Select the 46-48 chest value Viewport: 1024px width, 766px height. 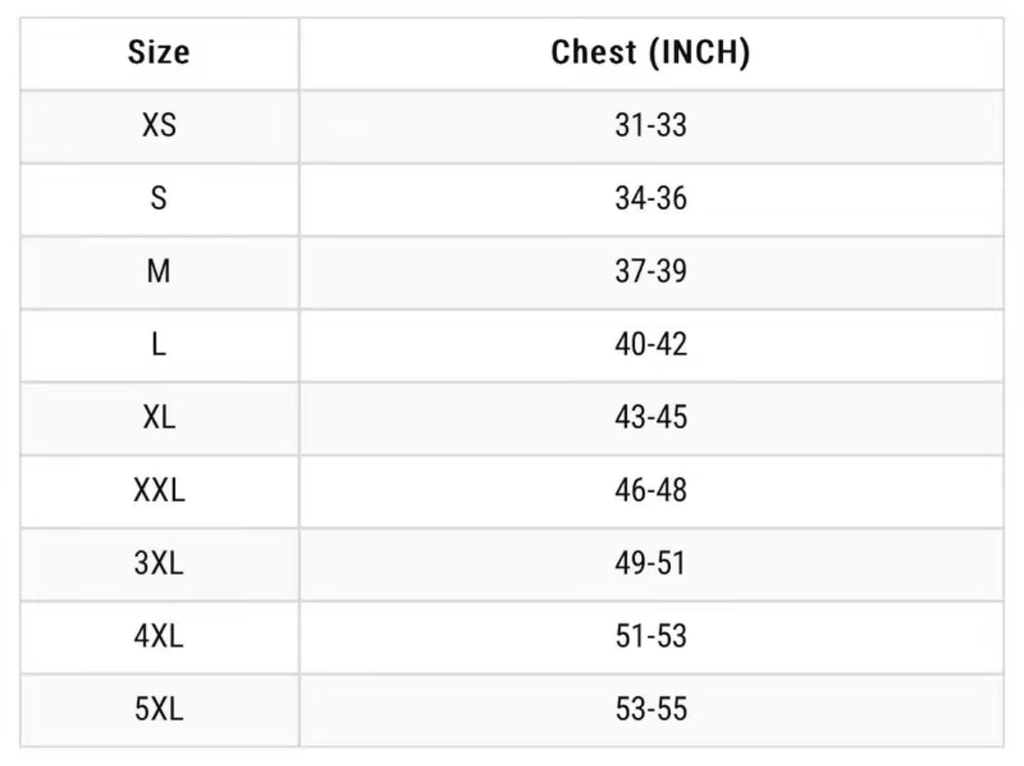point(650,491)
